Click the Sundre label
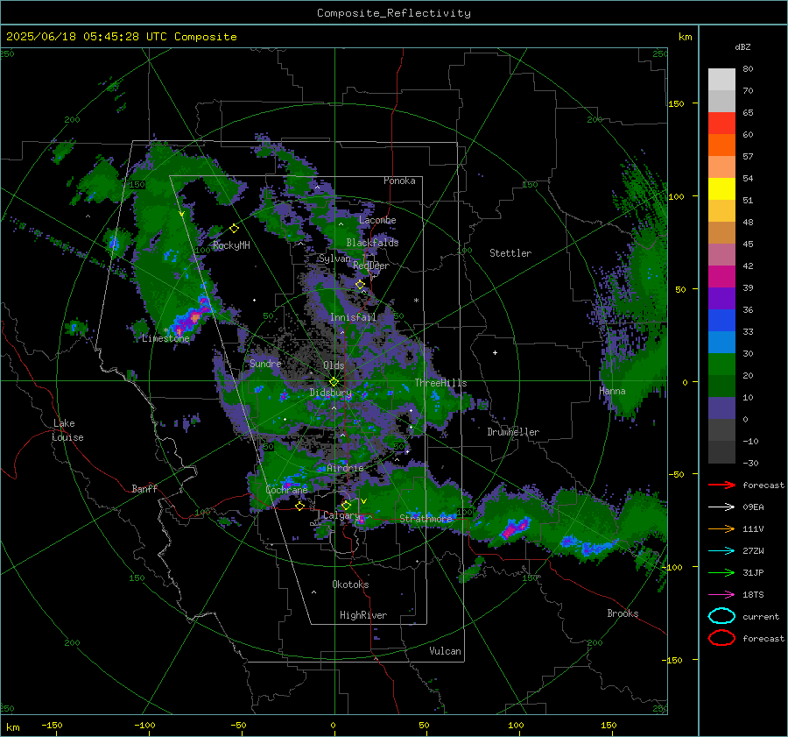Image resolution: width=788 pixels, height=737 pixels. pyautogui.click(x=265, y=363)
